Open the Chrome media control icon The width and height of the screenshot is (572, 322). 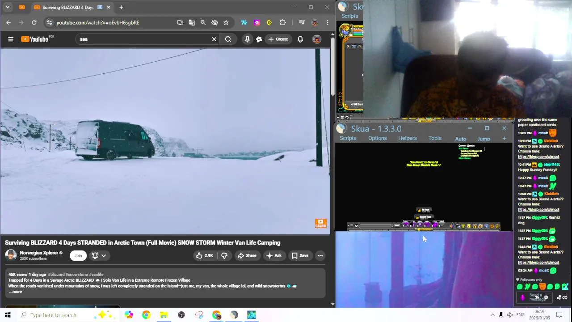(302, 22)
